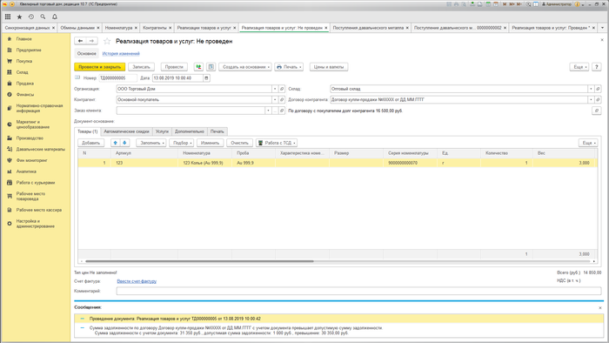Open the Номенклатура window tab
The image size is (609, 343).
pyautogui.click(x=118, y=28)
